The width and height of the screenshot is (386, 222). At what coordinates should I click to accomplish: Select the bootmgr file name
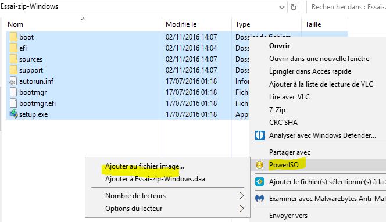click(x=33, y=92)
